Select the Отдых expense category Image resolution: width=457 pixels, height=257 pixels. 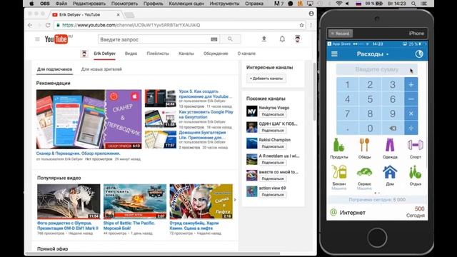415,175
